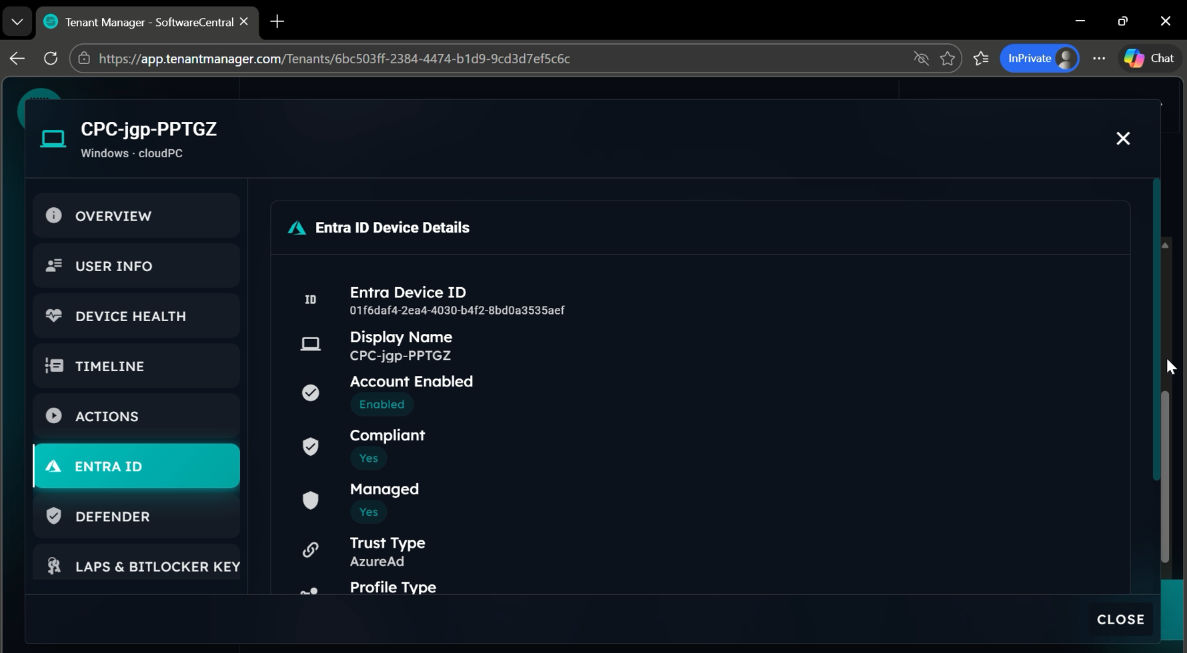1187x653 pixels.
Task: Open the browser tab list dropdown
Action: (x=17, y=22)
